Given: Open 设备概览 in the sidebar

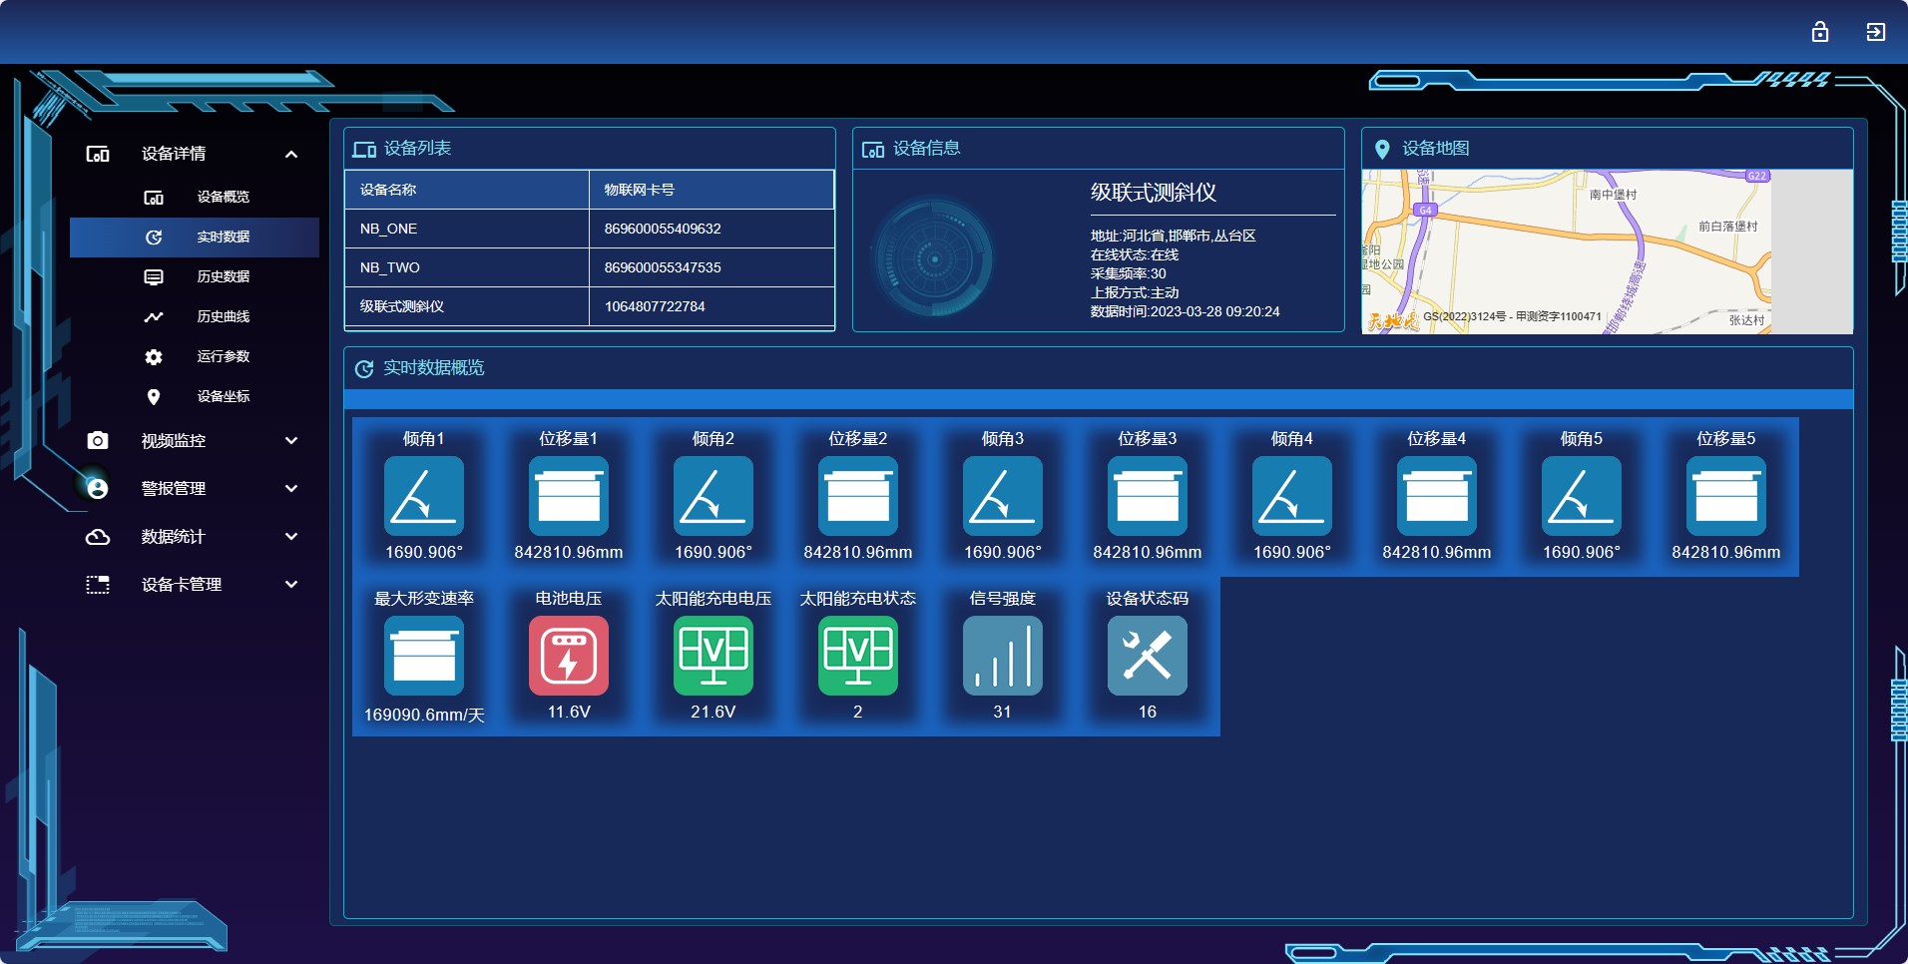Looking at the screenshot, I should coord(223,197).
